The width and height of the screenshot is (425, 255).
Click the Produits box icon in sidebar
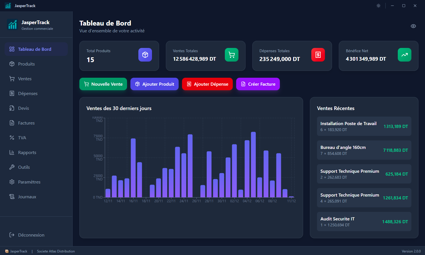point(12,64)
